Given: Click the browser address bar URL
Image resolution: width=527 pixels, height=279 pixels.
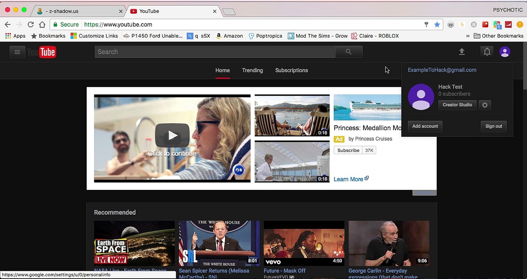Looking at the screenshot, I should pos(118,24).
